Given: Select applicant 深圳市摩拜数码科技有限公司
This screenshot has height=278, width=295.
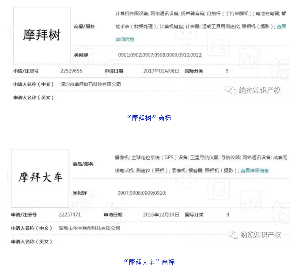Looking at the screenshot, I should 91,84.
